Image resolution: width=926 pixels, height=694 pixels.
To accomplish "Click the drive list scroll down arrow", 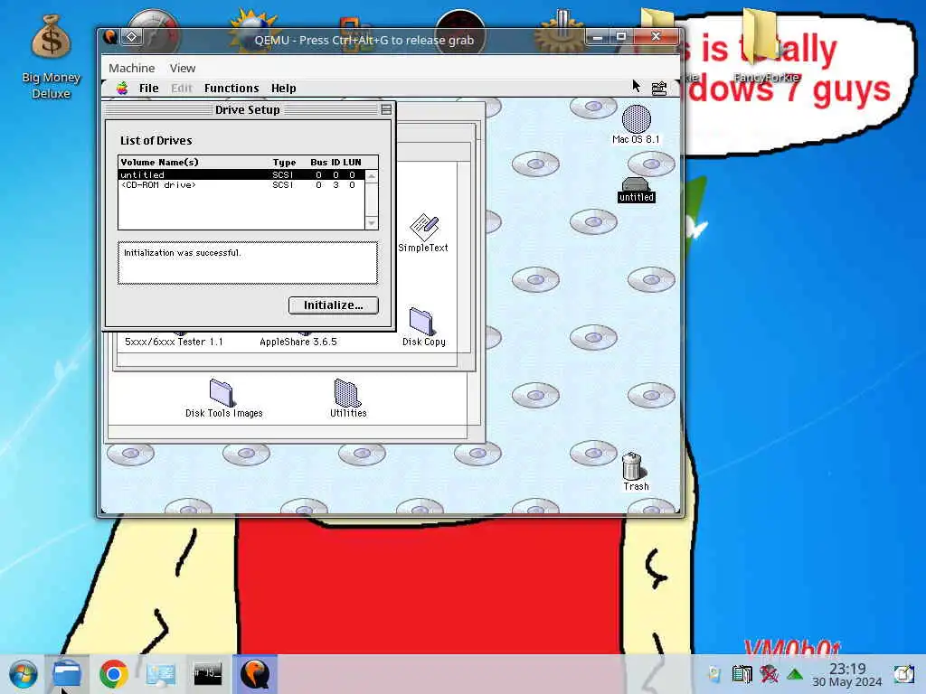I will (372, 223).
